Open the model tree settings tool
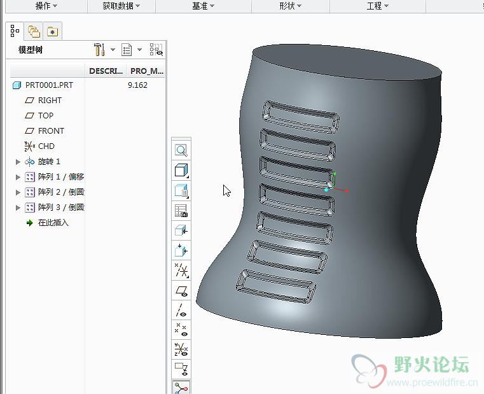This screenshot has height=394, width=484. tap(99, 50)
